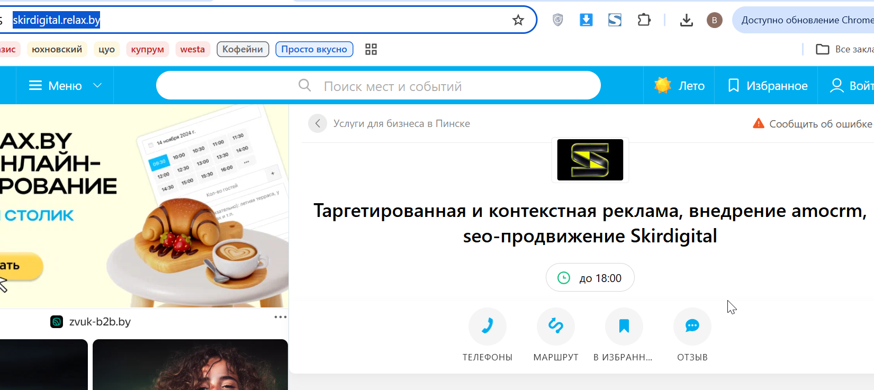874x390 pixels.
Task: Open the shield extension icon
Action: coord(557,20)
